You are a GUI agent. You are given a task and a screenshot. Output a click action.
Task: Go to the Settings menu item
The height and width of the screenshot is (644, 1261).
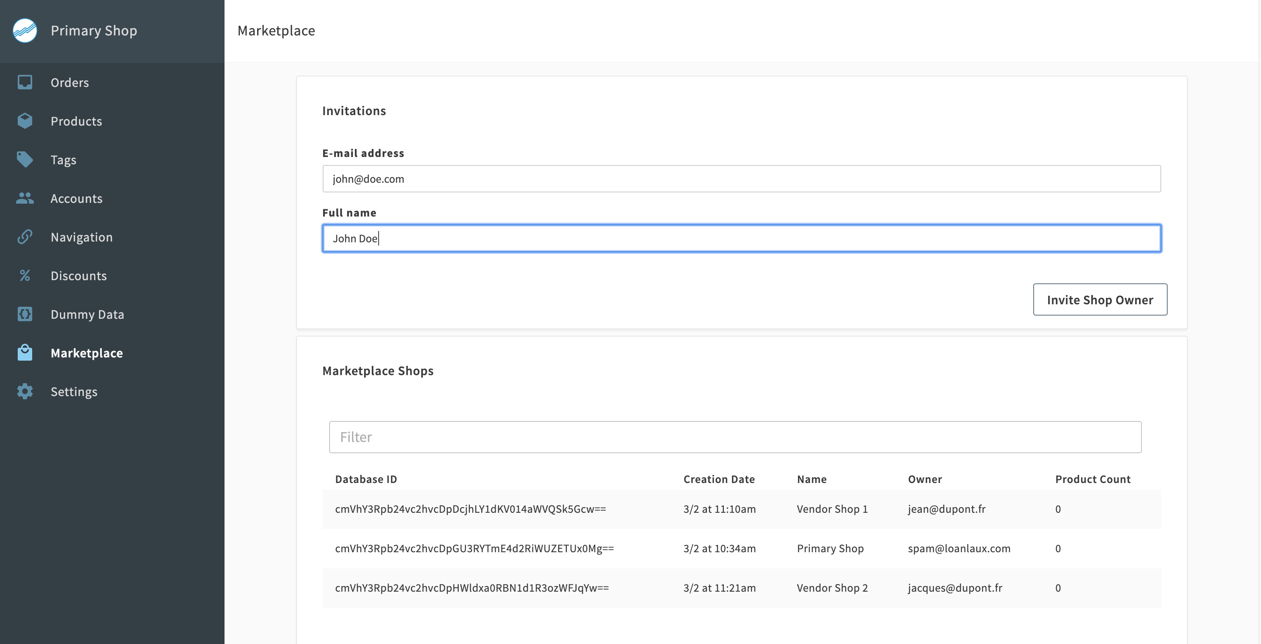(74, 391)
